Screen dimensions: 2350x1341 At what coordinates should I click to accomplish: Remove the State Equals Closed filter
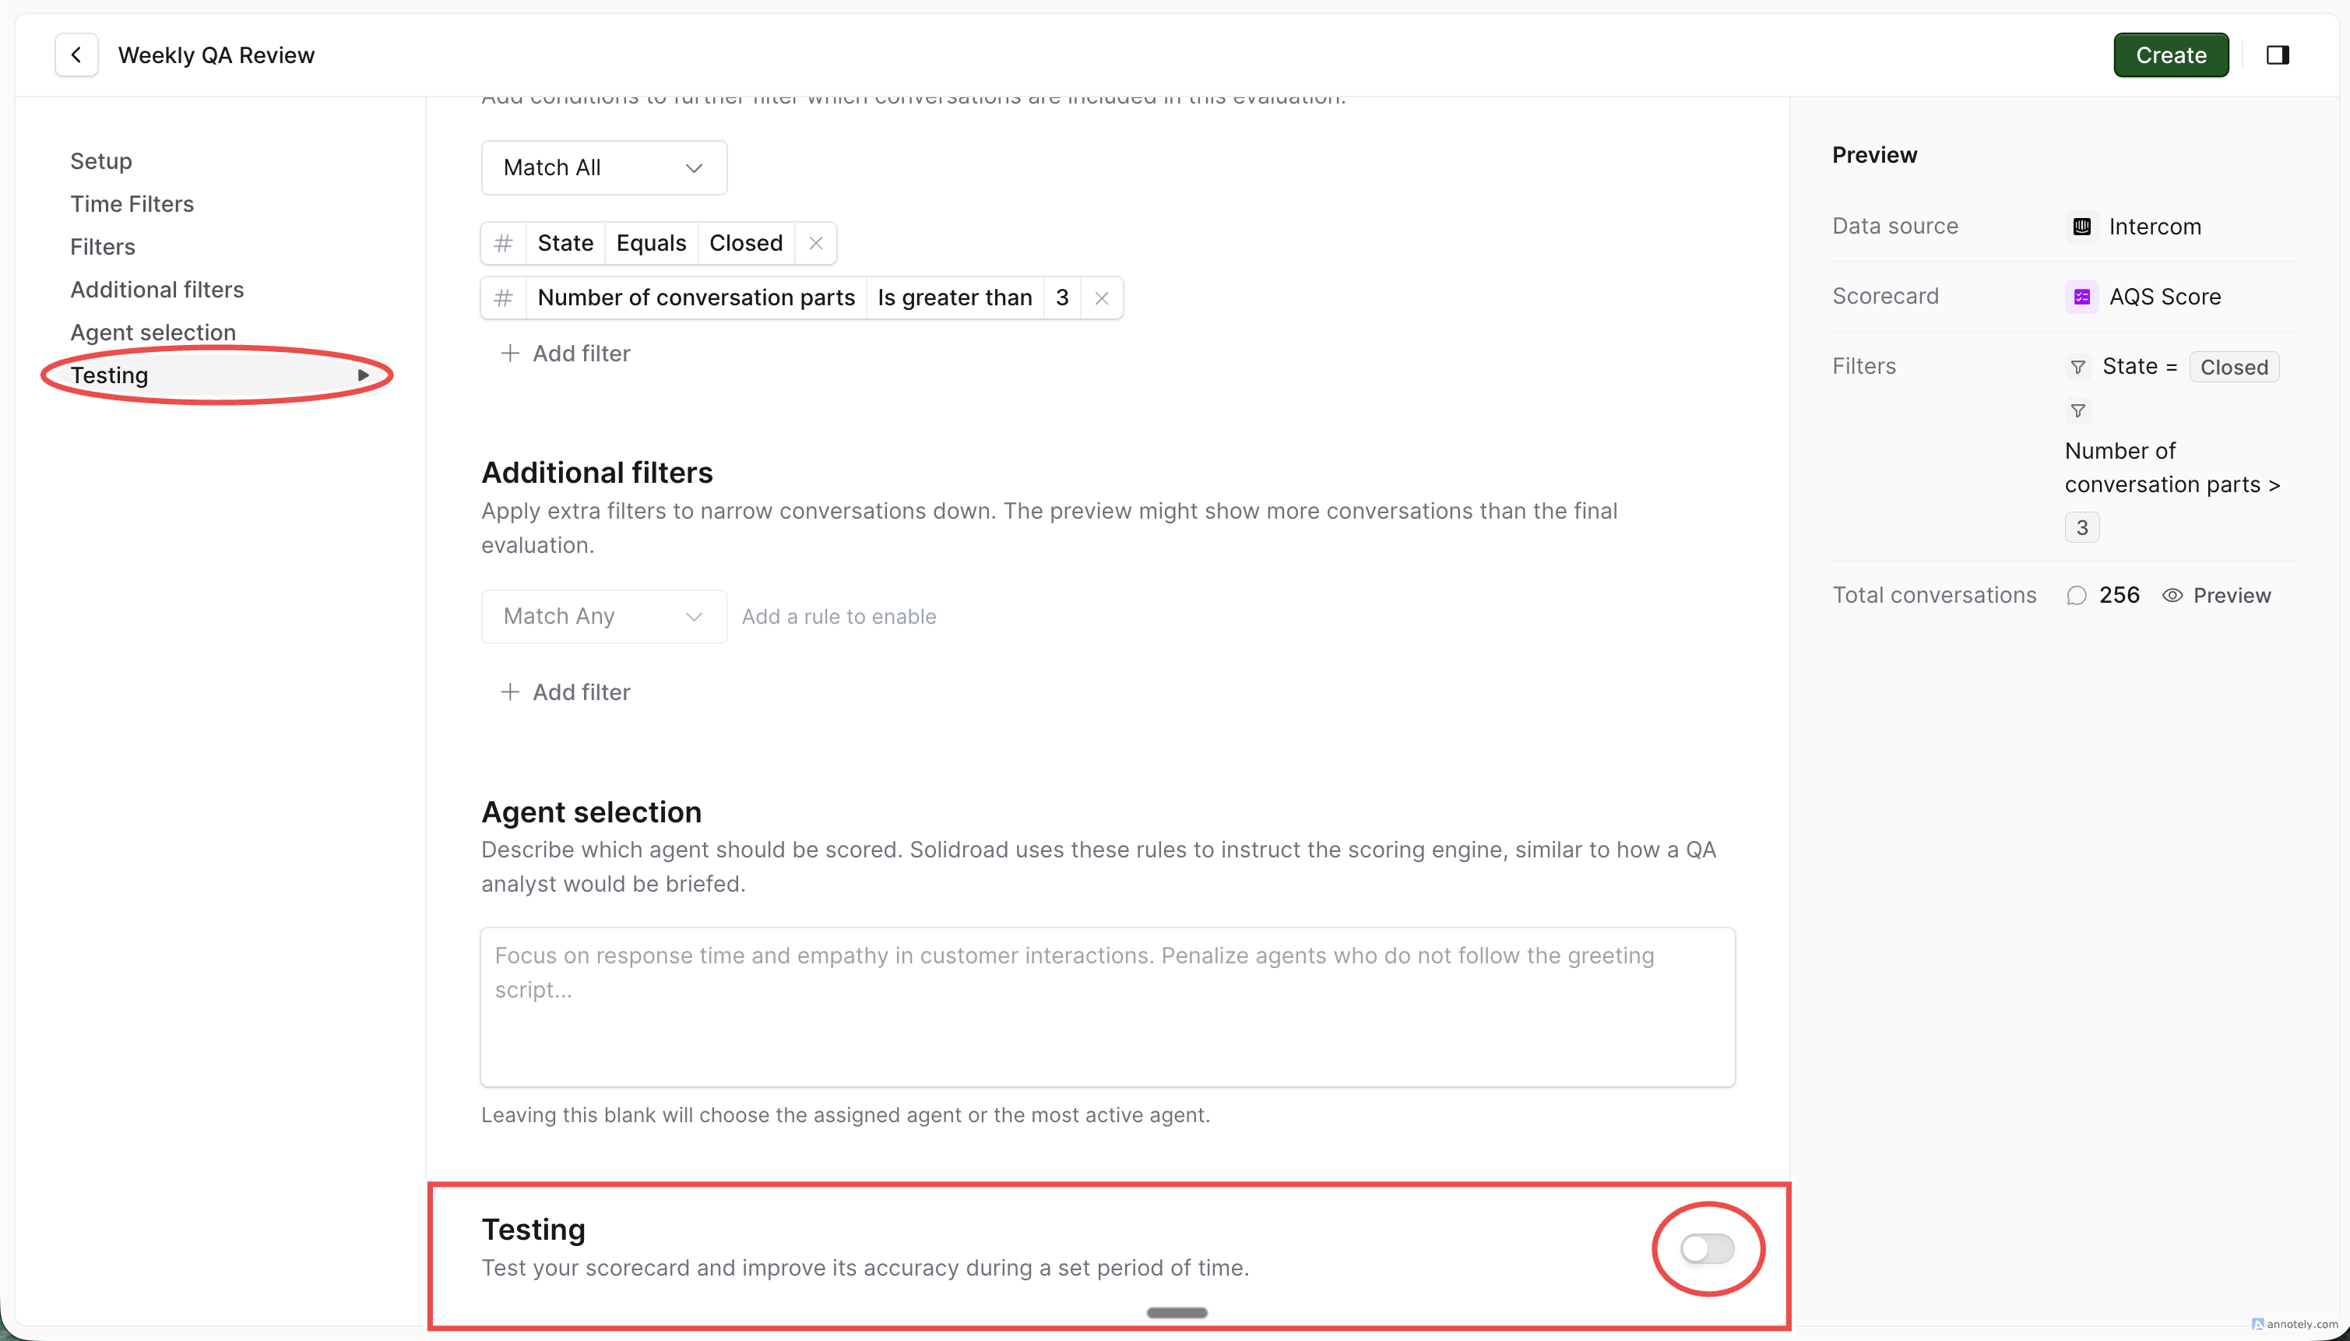coord(815,243)
